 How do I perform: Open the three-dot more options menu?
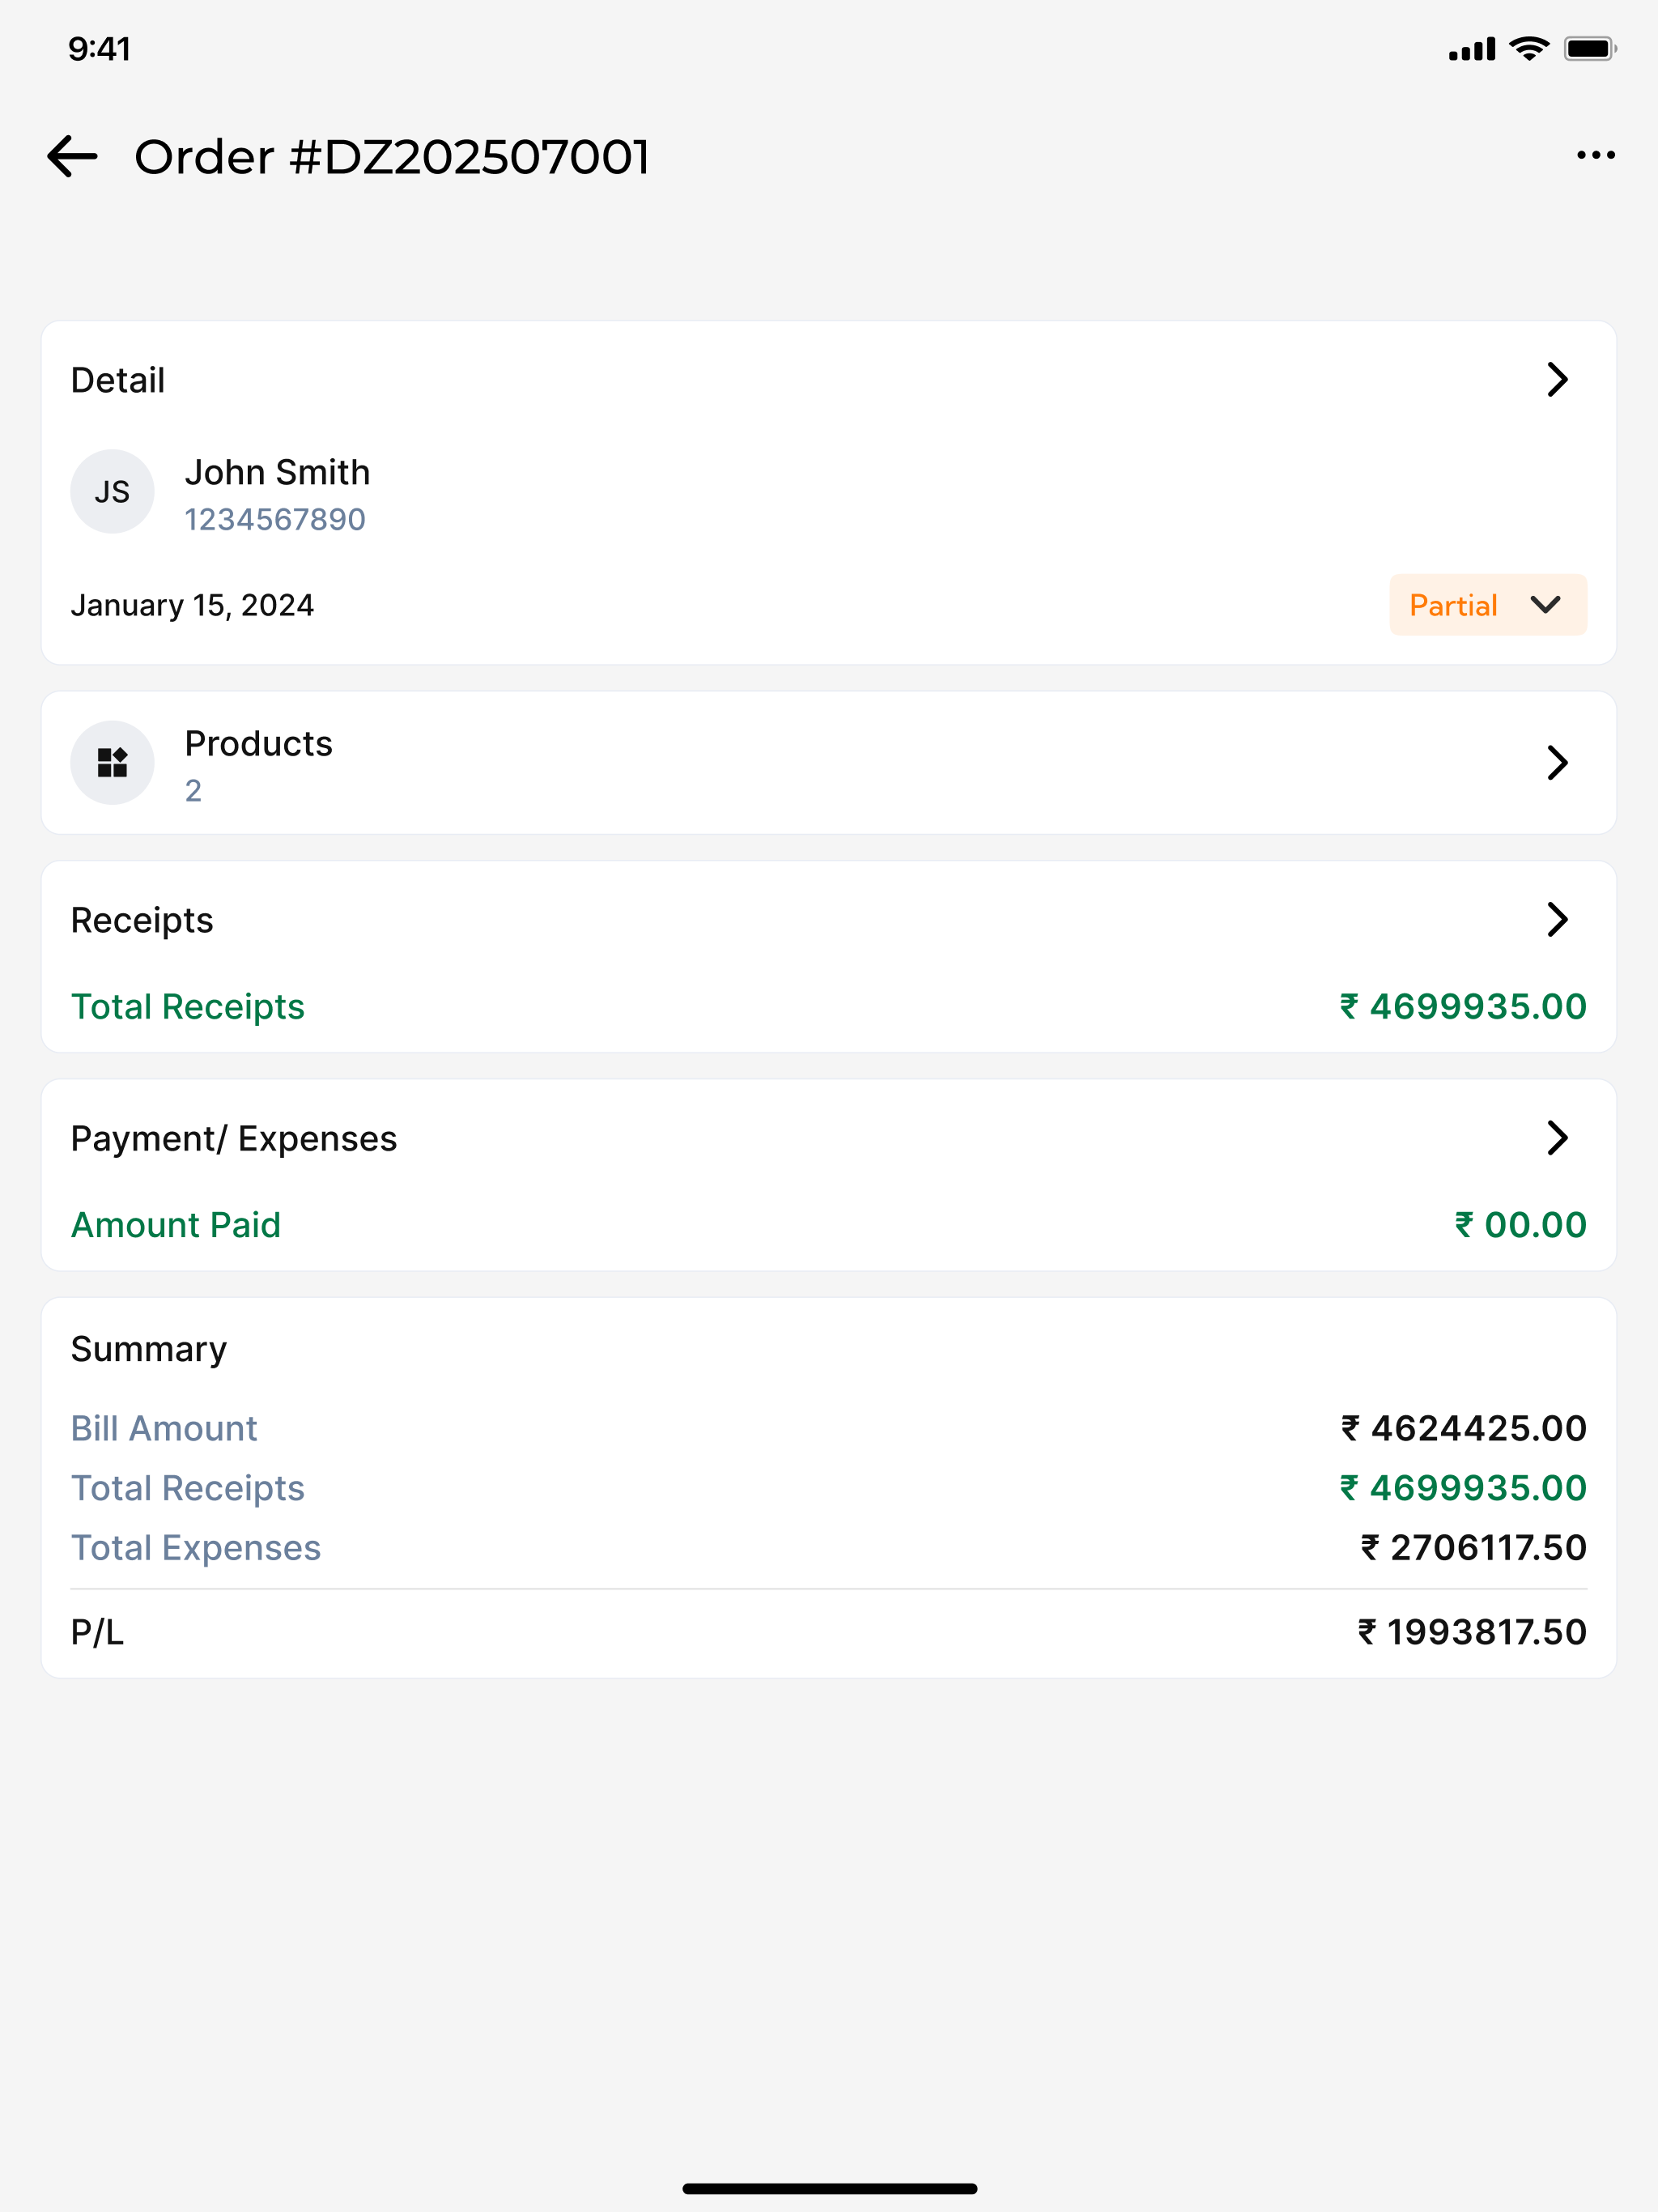[x=1595, y=155]
